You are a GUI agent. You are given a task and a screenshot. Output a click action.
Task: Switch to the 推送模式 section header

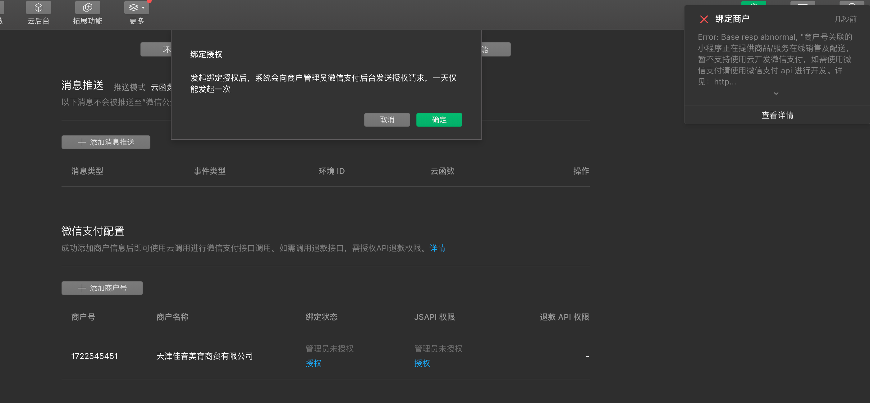pyautogui.click(x=129, y=87)
